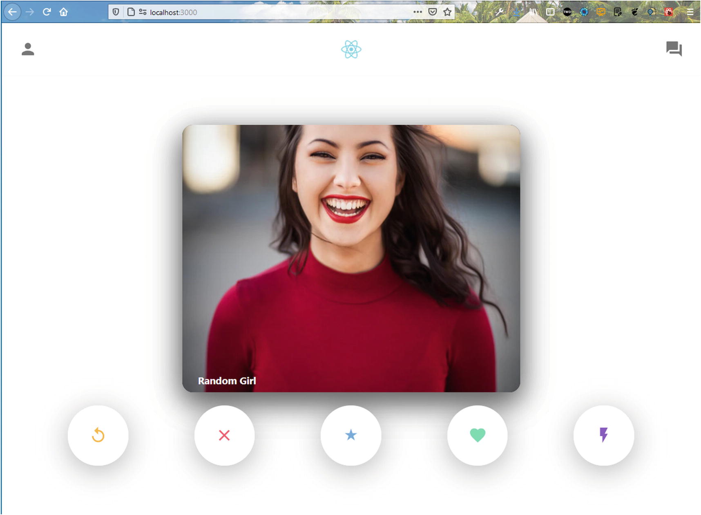
Task: Open page actions three-dot menu
Action: (x=417, y=12)
